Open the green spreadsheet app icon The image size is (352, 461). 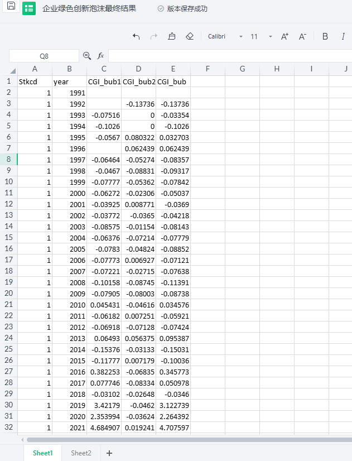(x=29, y=8)
